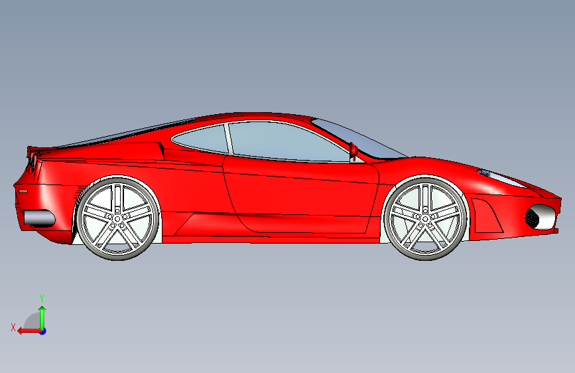This screenshot has width=575, height=373.
Task: Select the small orange rear side marker light
Action: point(23,191)
